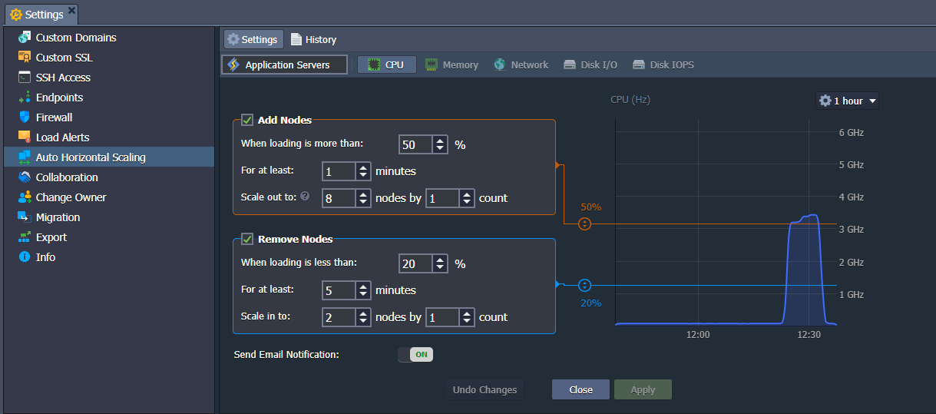The image size is (936, 414).
Task: Click the Firewall shield icon
Action: tap(25, 118)
